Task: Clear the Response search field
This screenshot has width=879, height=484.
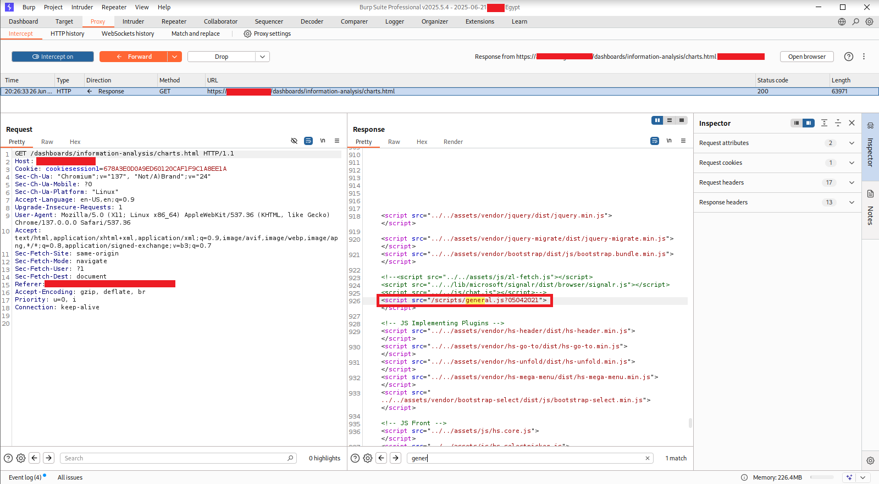Action: (648, 458)
